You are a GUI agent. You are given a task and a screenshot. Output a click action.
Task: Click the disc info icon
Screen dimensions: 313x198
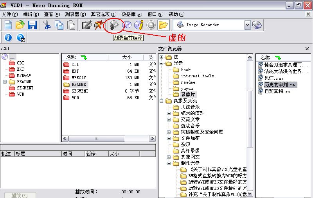tap(139, 25)
